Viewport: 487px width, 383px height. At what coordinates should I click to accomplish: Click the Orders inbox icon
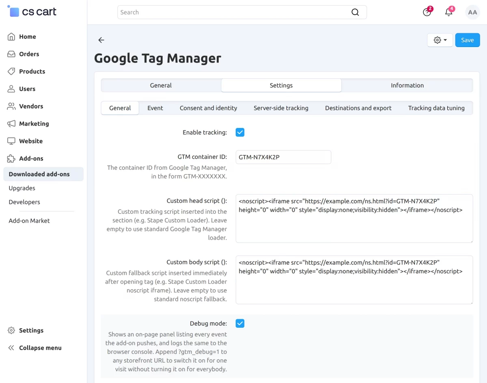[11, 54]
